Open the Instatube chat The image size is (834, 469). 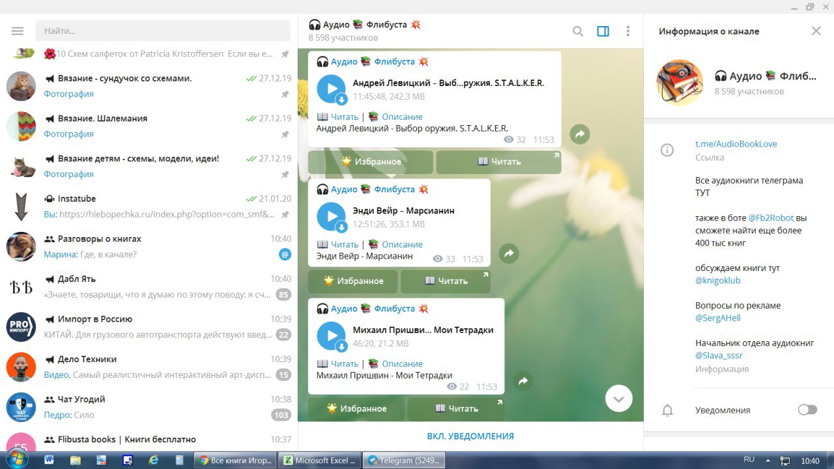(149, 206)
